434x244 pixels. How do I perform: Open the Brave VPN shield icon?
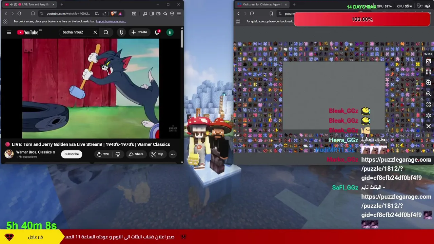[x=172, y=14]
